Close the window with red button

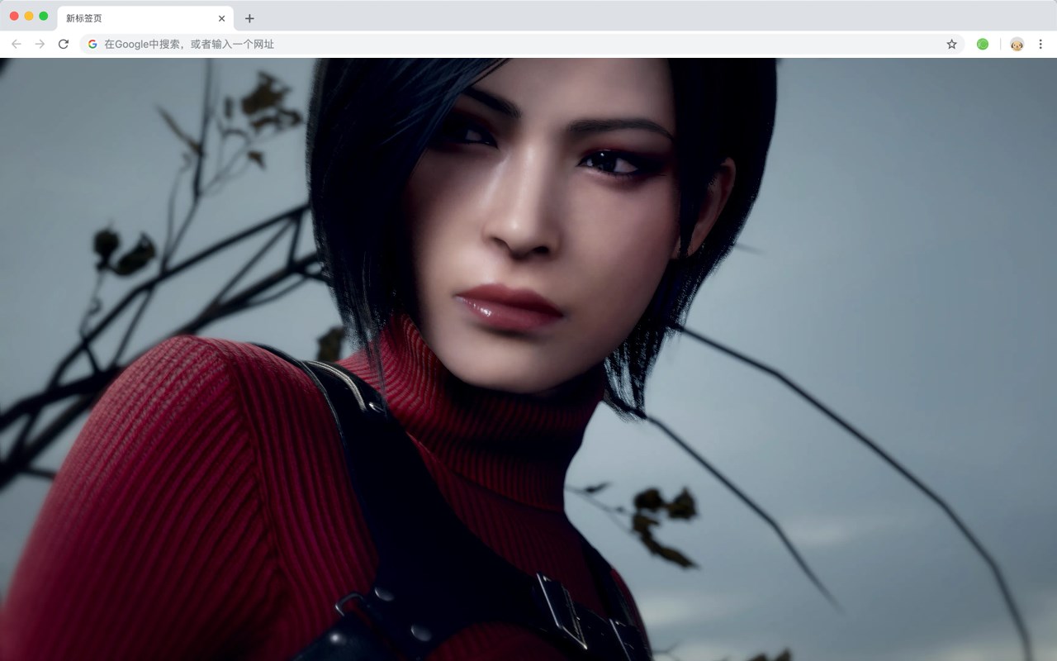[14, 16]
